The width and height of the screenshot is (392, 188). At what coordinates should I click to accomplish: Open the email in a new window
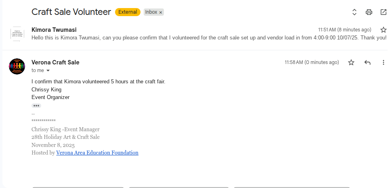pos(384,12)
